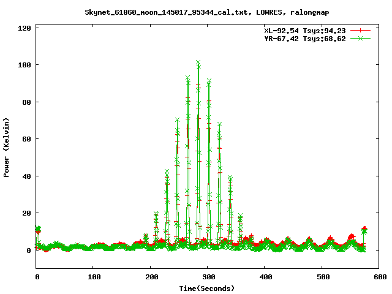Click the 200 tick label on the time axis
This screenshot has height=294, width=392.
(150, 277)
